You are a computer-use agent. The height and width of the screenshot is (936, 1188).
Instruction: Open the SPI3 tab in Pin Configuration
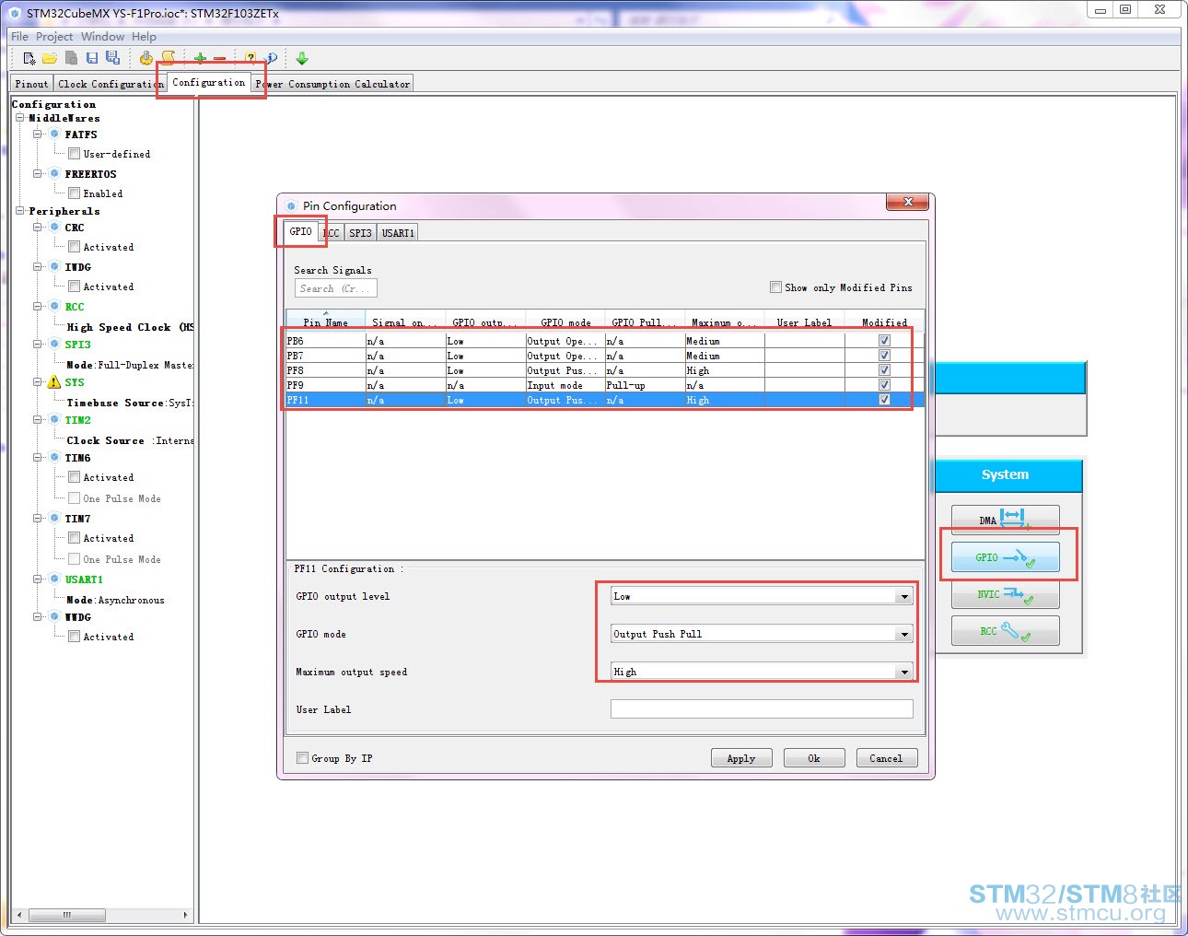pyautogui.click(x=360, y=233)
